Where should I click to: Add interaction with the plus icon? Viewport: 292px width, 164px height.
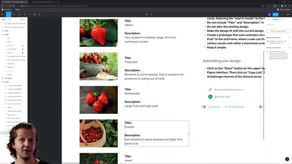(289, 25)
